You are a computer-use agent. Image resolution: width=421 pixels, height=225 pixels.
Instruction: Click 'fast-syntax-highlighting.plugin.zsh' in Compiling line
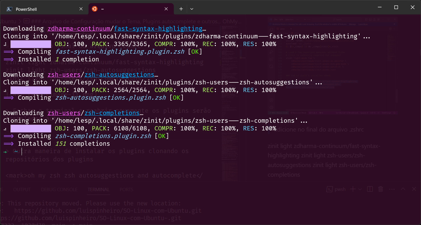click(x=120, y=52)
